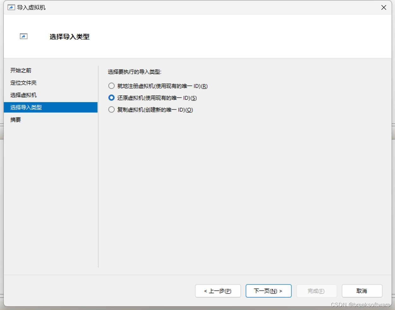Screen dimensions: 395x310
Task: Switch to the 选择虚拟机 step
Action: pos(23,95)
